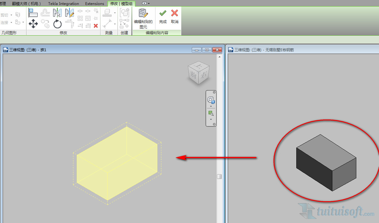Click the SteeringWheels navigation icon

click(x=211, y=100)
